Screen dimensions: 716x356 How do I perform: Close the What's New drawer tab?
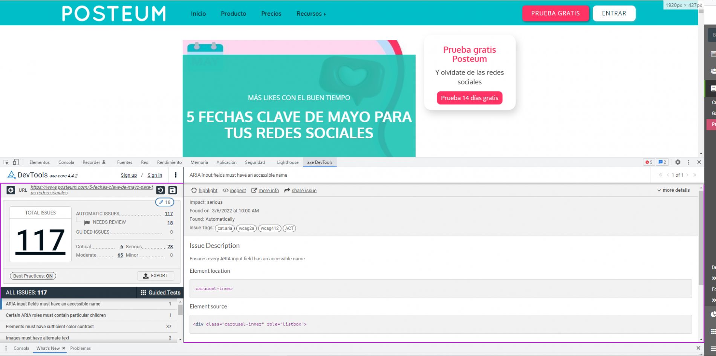point(64,348)
